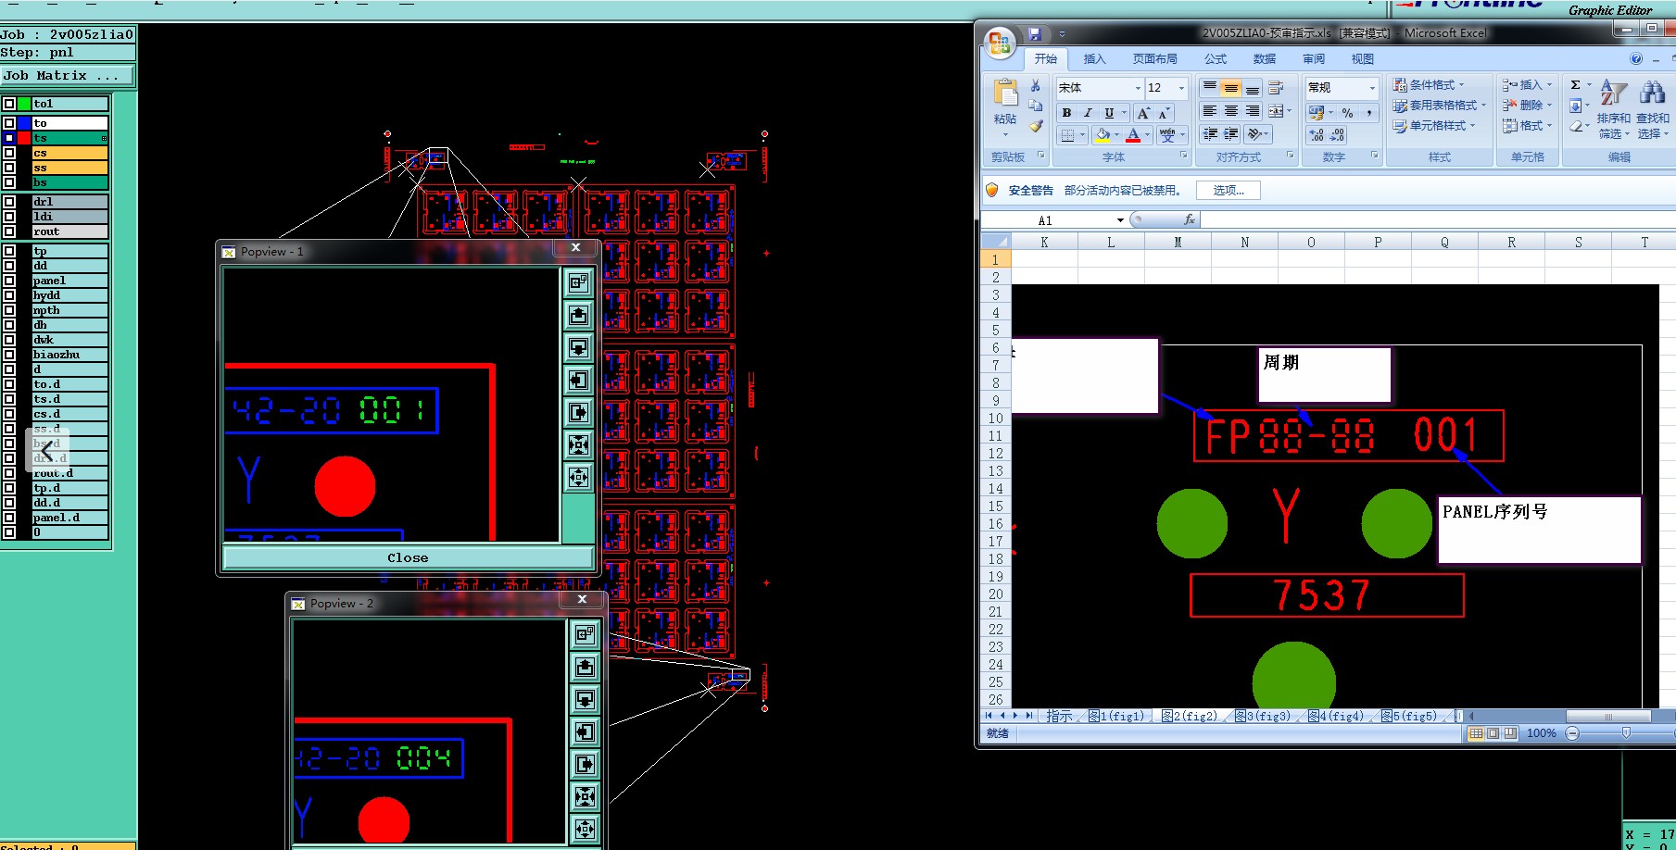Image resolution: width=1676 pixels, height=850 pixels.
Task: Switch to the 页面布局 ribbon tab
Action: (1154, 59)
